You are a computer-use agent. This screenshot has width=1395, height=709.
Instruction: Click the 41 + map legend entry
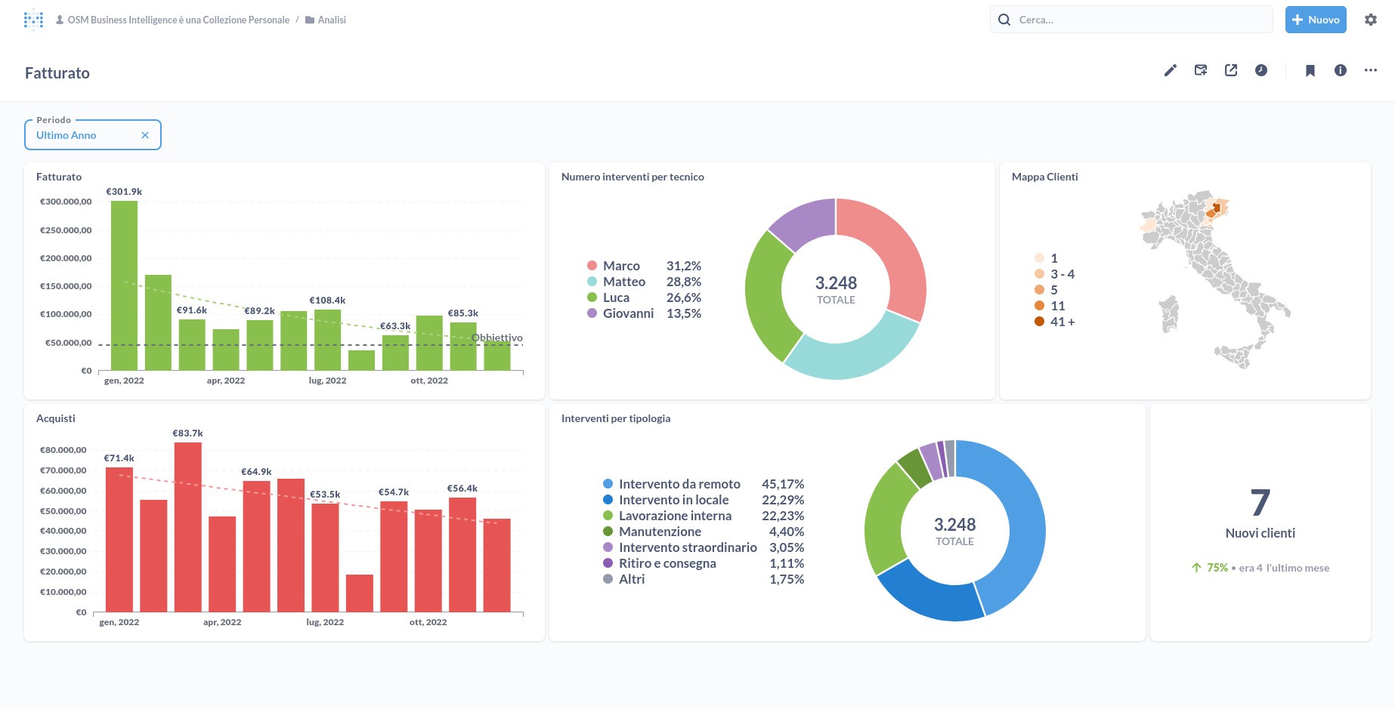[x=1055, y=322]
